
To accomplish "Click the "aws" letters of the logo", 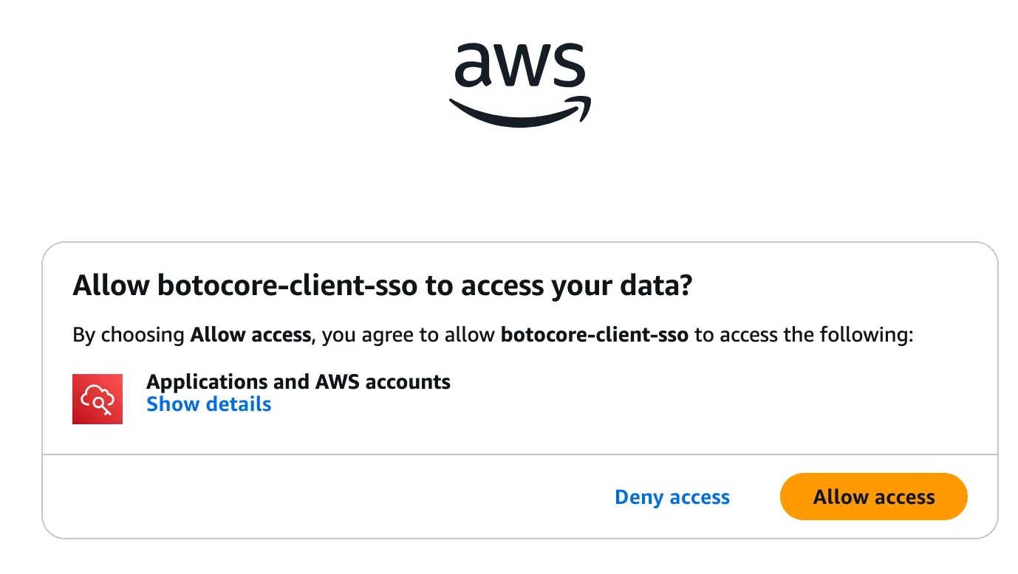I will pos(519,65).
